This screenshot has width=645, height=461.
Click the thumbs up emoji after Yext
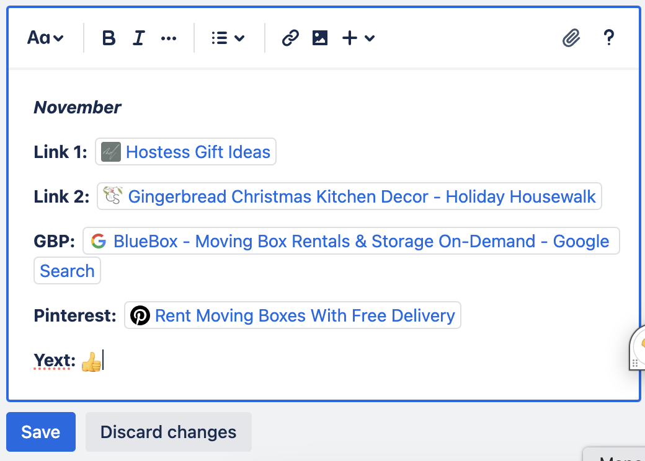coord(91,362)
